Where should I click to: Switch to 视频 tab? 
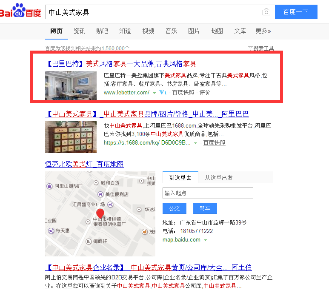tap(148, 31)
